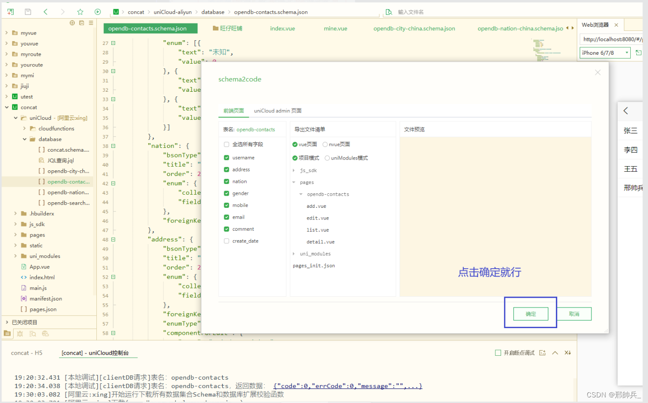Collapse the concat project in tree
The width and height of the screenshot is (648, 403).
(x=7, y=107)
